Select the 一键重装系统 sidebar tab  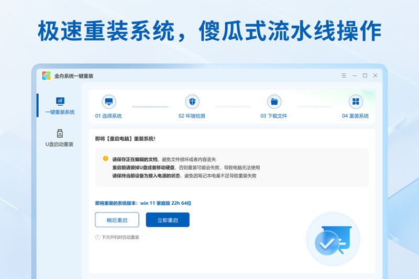[x=60, y=105]
